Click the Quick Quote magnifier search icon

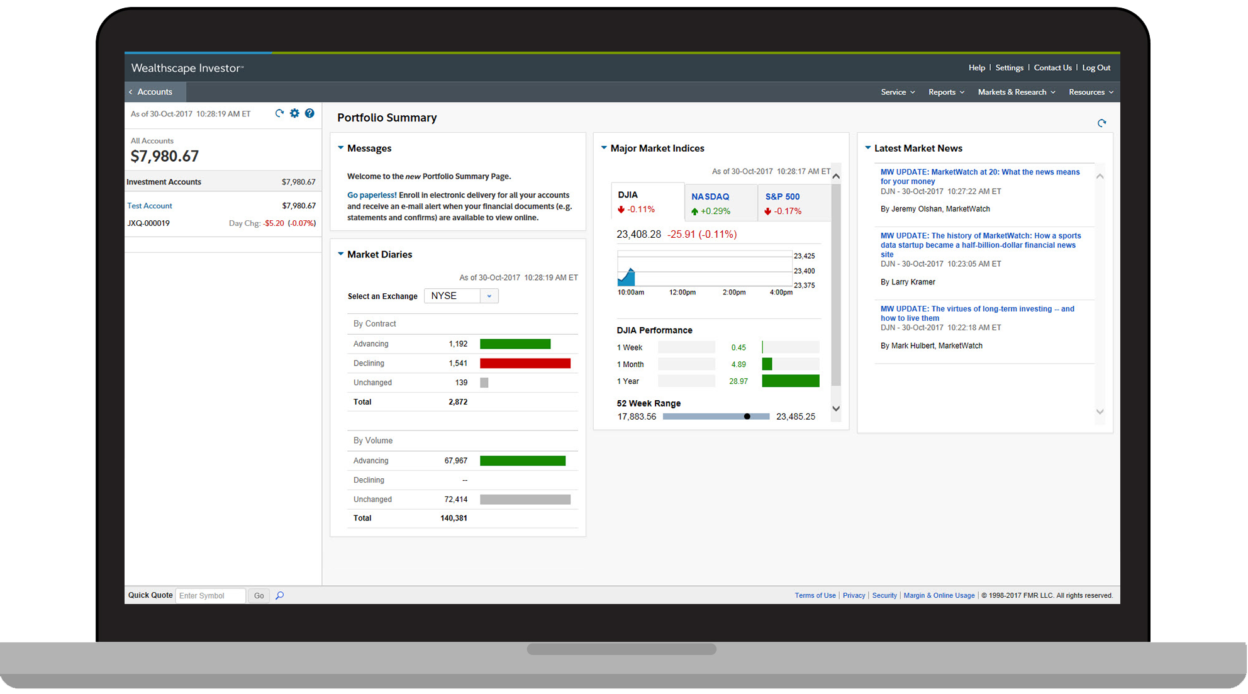click(x=280, y=595)
